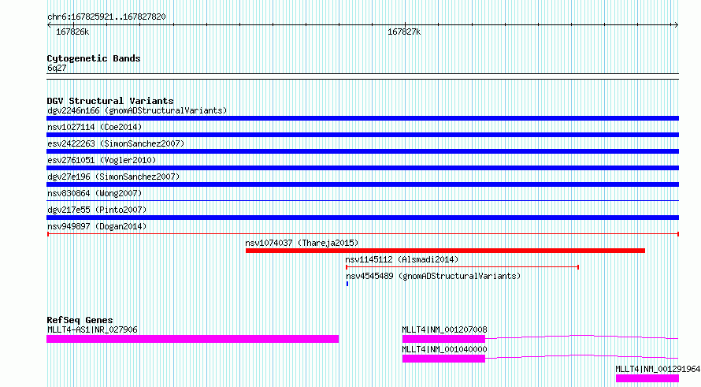Image resolution: width=701 pixels, height=387 pixels.
Task: Click the left arrow of the ruler
Action: (49, 25)
